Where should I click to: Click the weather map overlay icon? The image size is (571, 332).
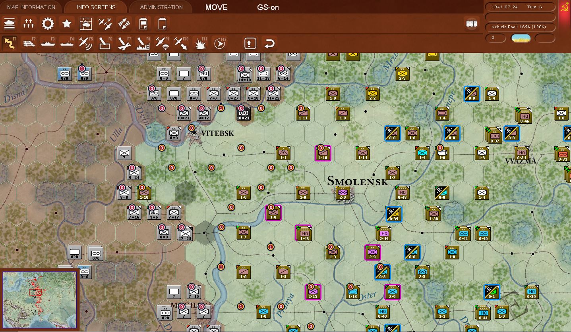coord(86,24)
